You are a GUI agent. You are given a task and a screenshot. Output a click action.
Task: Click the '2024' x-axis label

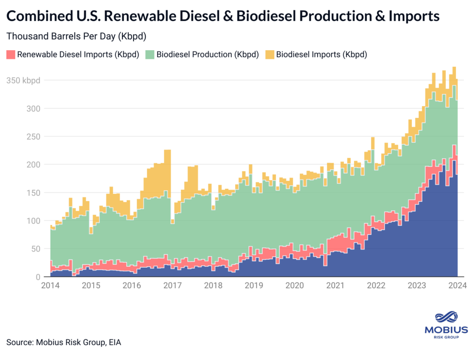[x=457, y=285]
